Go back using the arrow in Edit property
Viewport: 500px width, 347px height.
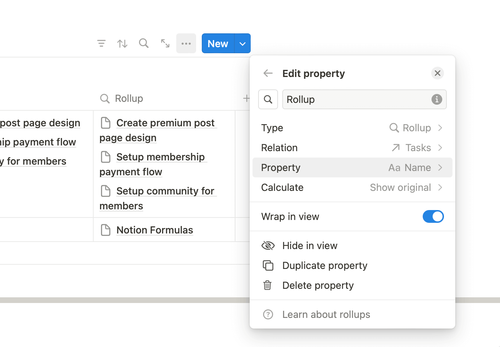(x=268, y=73)
